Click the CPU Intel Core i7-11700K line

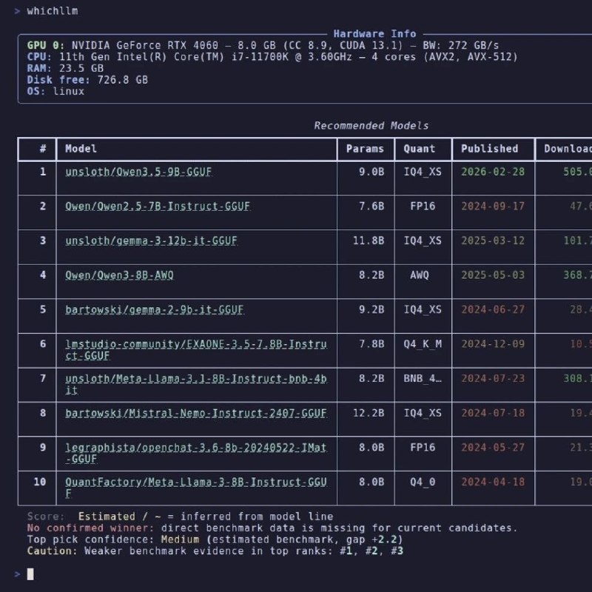(x=272, y=57)
